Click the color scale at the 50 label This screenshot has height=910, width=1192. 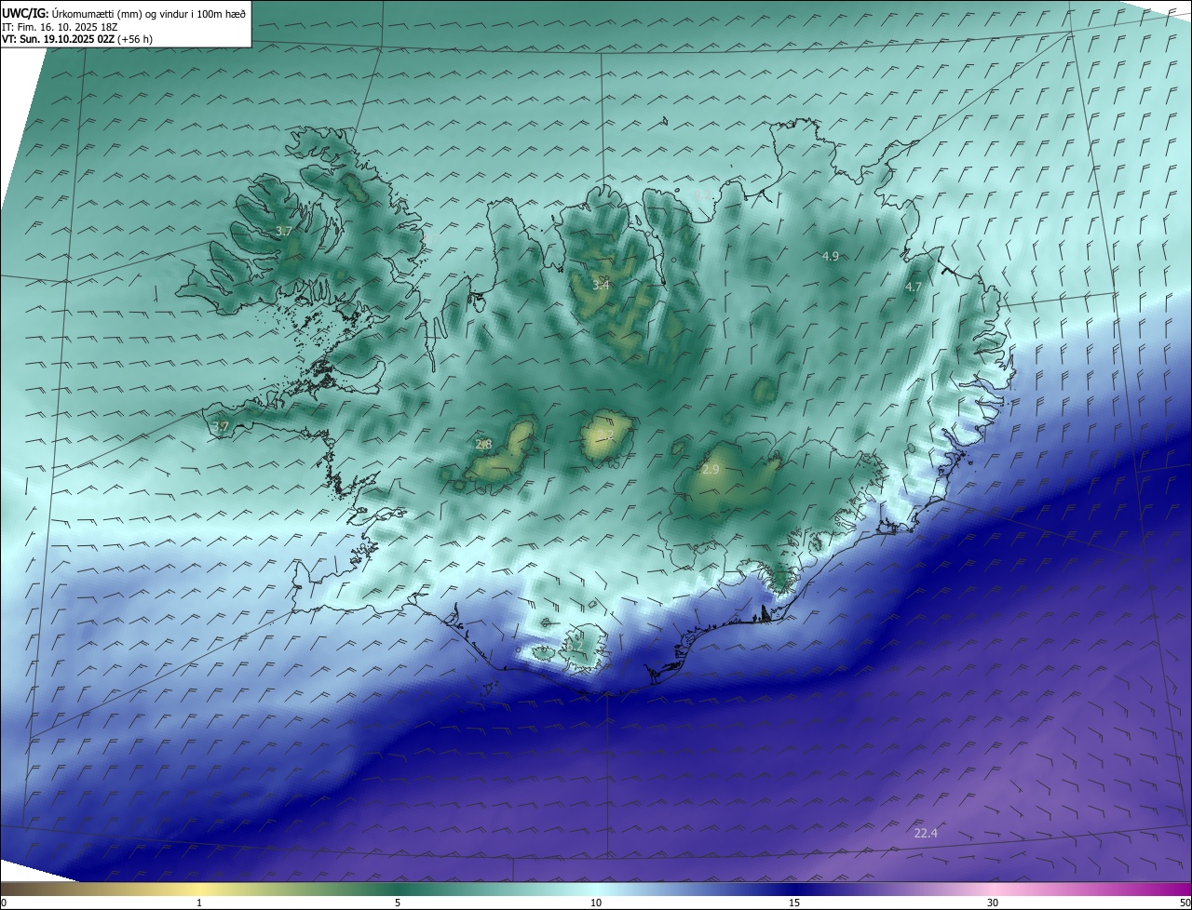click(x=1185, y=903)
